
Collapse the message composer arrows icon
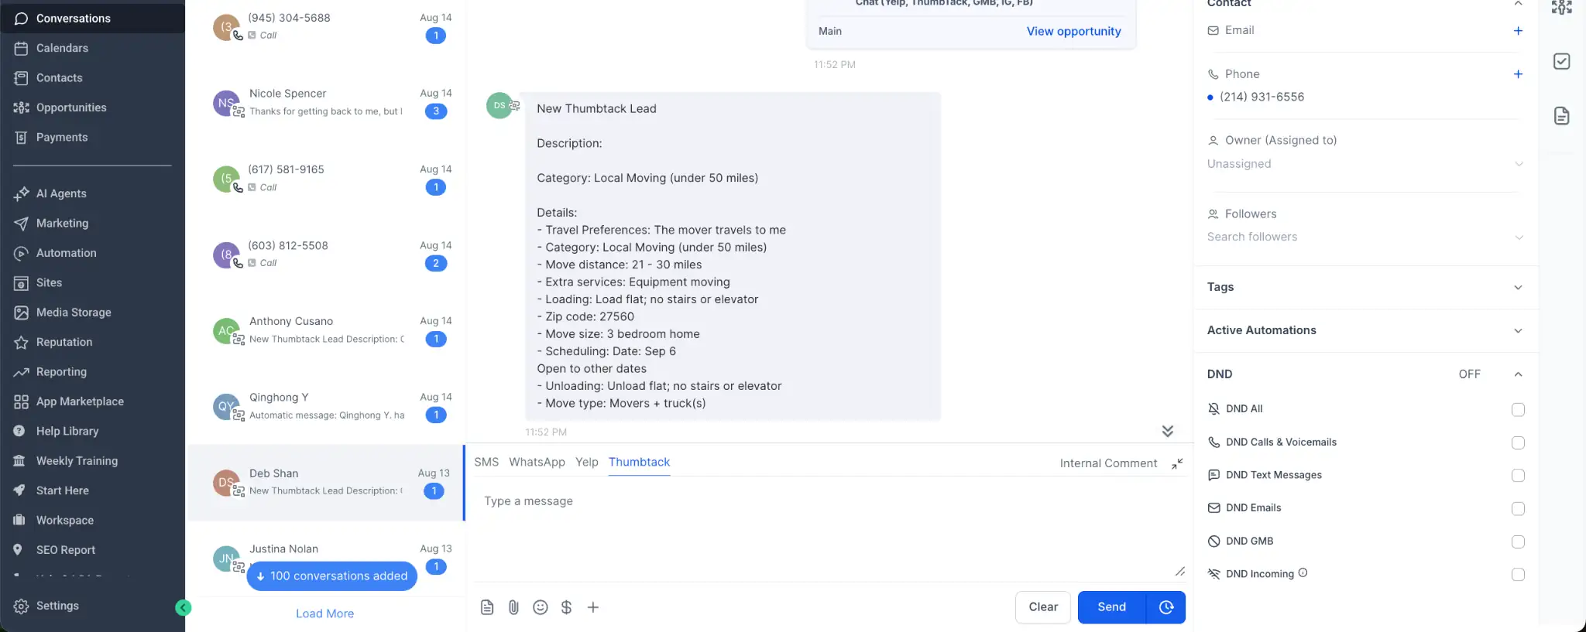point(1177,463)
